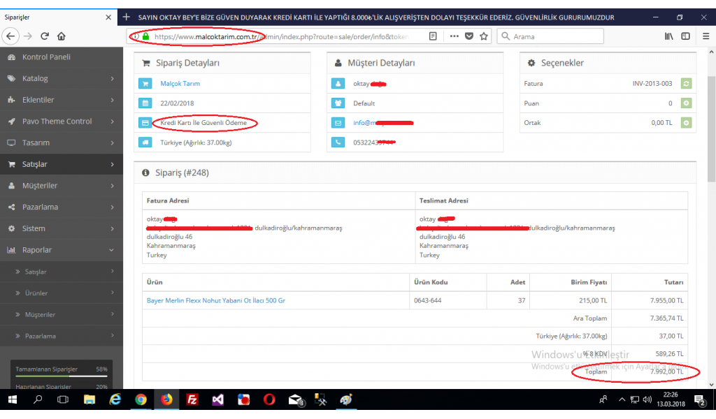The height and width of the screenshot is (419, 716).
Task: Click truck shipping icon beside Türkiye
Action: click(x=145, y=142)
